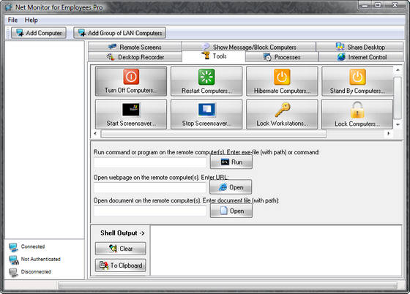Click the Enter URL input field
This screenshot has height=294, width=410.
click(150, 187)
